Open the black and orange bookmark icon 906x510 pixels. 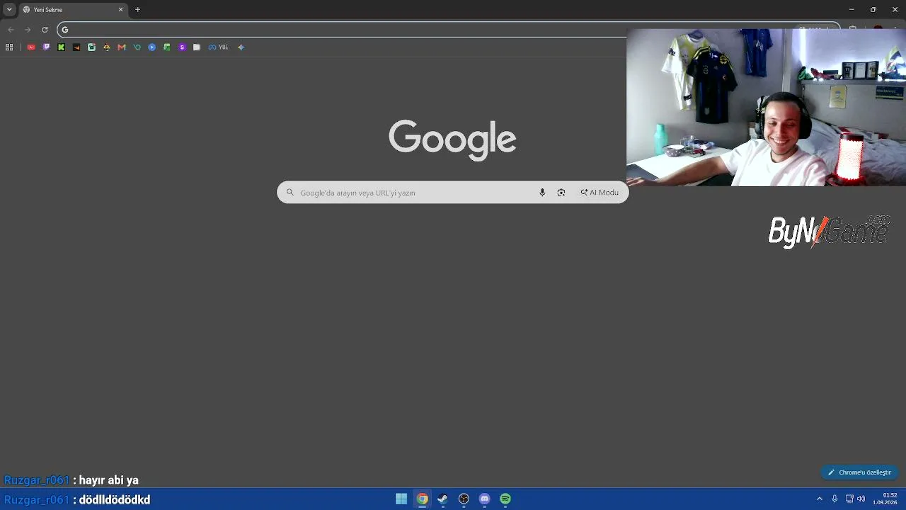coord(76,47)
